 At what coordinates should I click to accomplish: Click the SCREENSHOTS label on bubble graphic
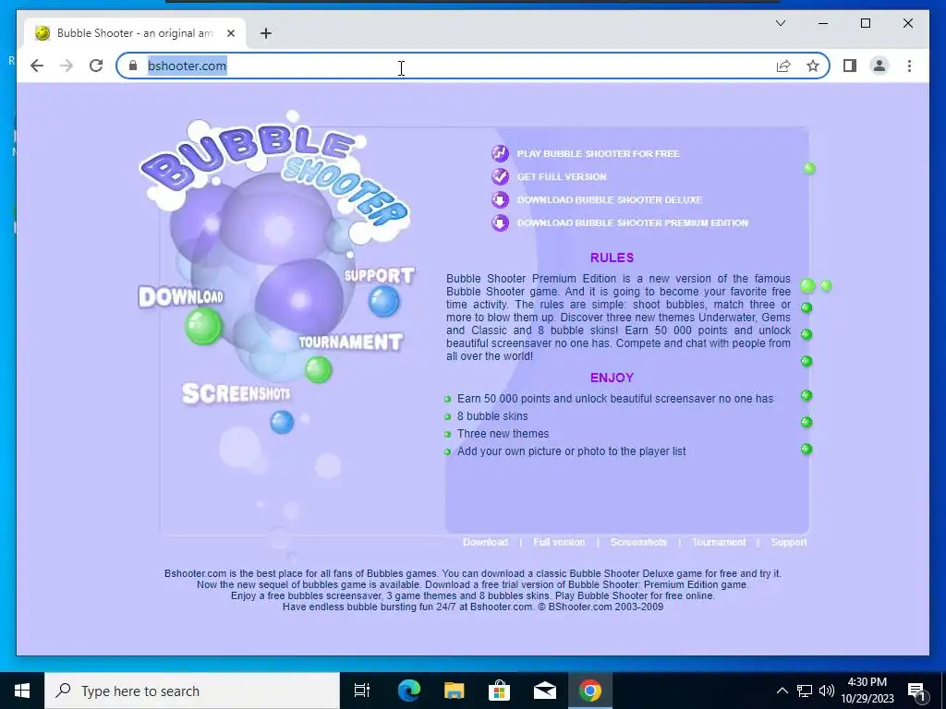(236, 393)
